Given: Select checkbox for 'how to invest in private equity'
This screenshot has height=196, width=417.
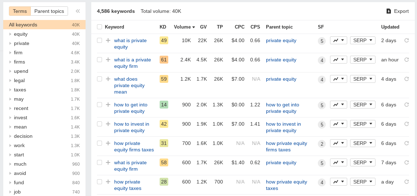Looking at the screenshot, I should pos(100,124).
